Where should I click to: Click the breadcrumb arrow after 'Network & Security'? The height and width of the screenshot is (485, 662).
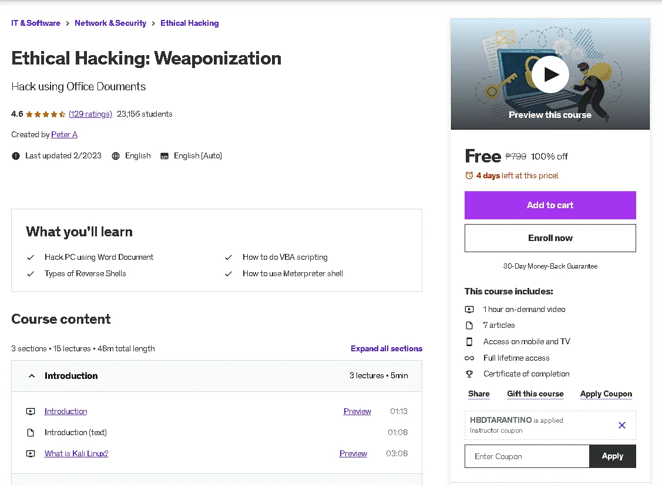[153, 23]
